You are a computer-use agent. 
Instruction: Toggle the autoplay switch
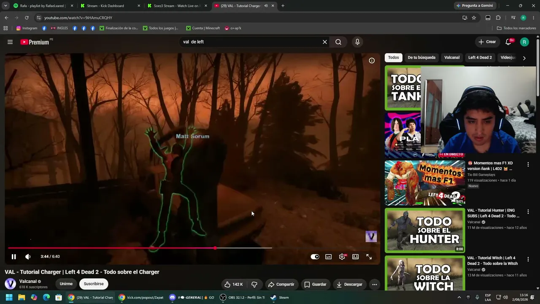(x=315, y=257)
